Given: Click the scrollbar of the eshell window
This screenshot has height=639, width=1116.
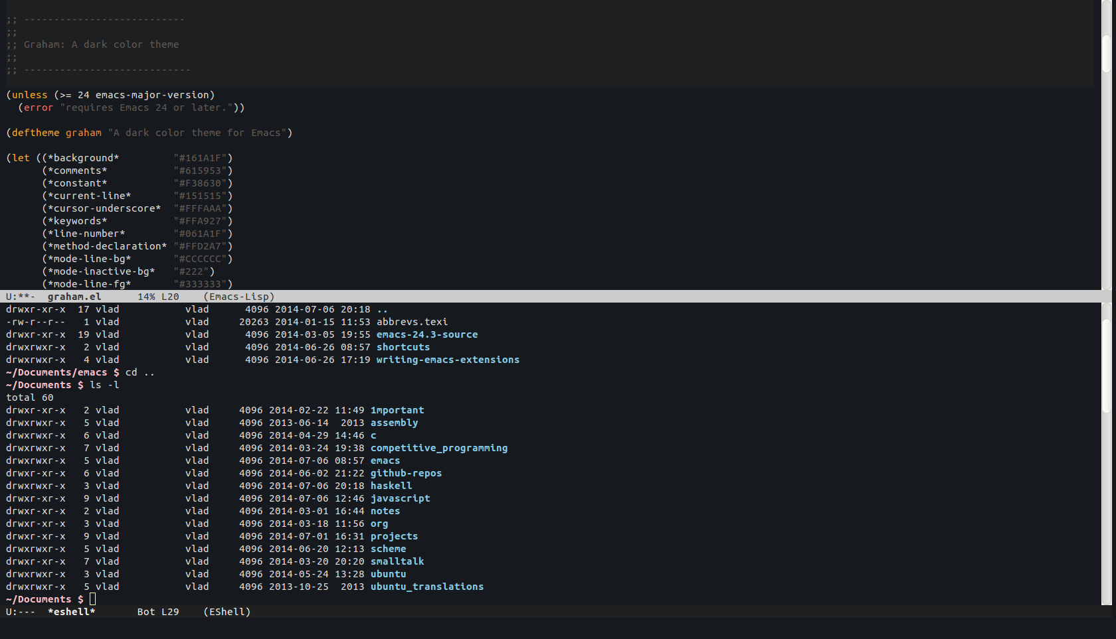Looking at the screenshot, I should tap(1106, 365).
